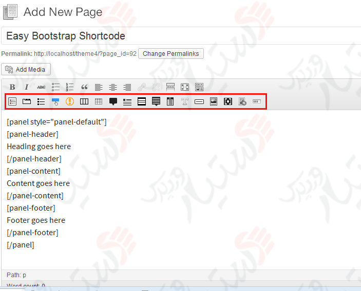Click the [/panel-content] closing line
Viewport: 361px width, 291px height.
tap(35, 196)
